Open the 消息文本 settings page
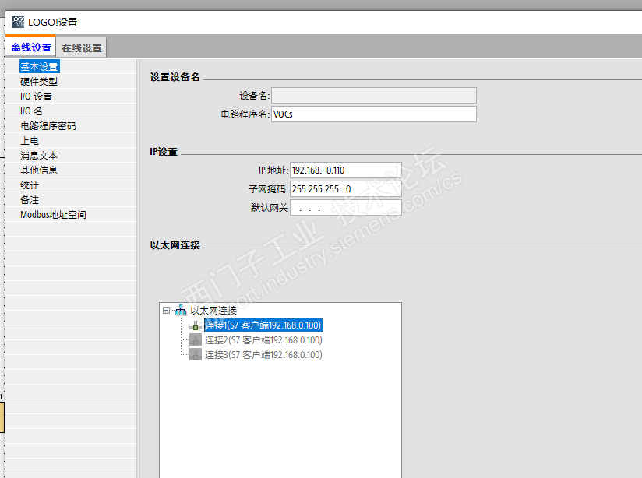 pos(39,155)
